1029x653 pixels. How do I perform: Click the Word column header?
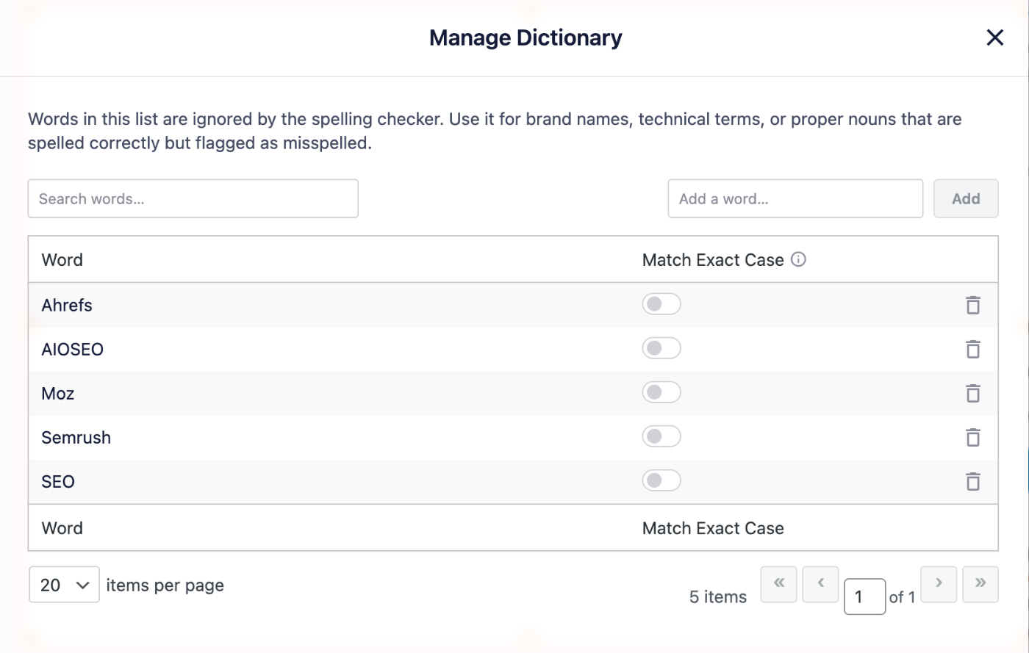(x=62, y=260)
